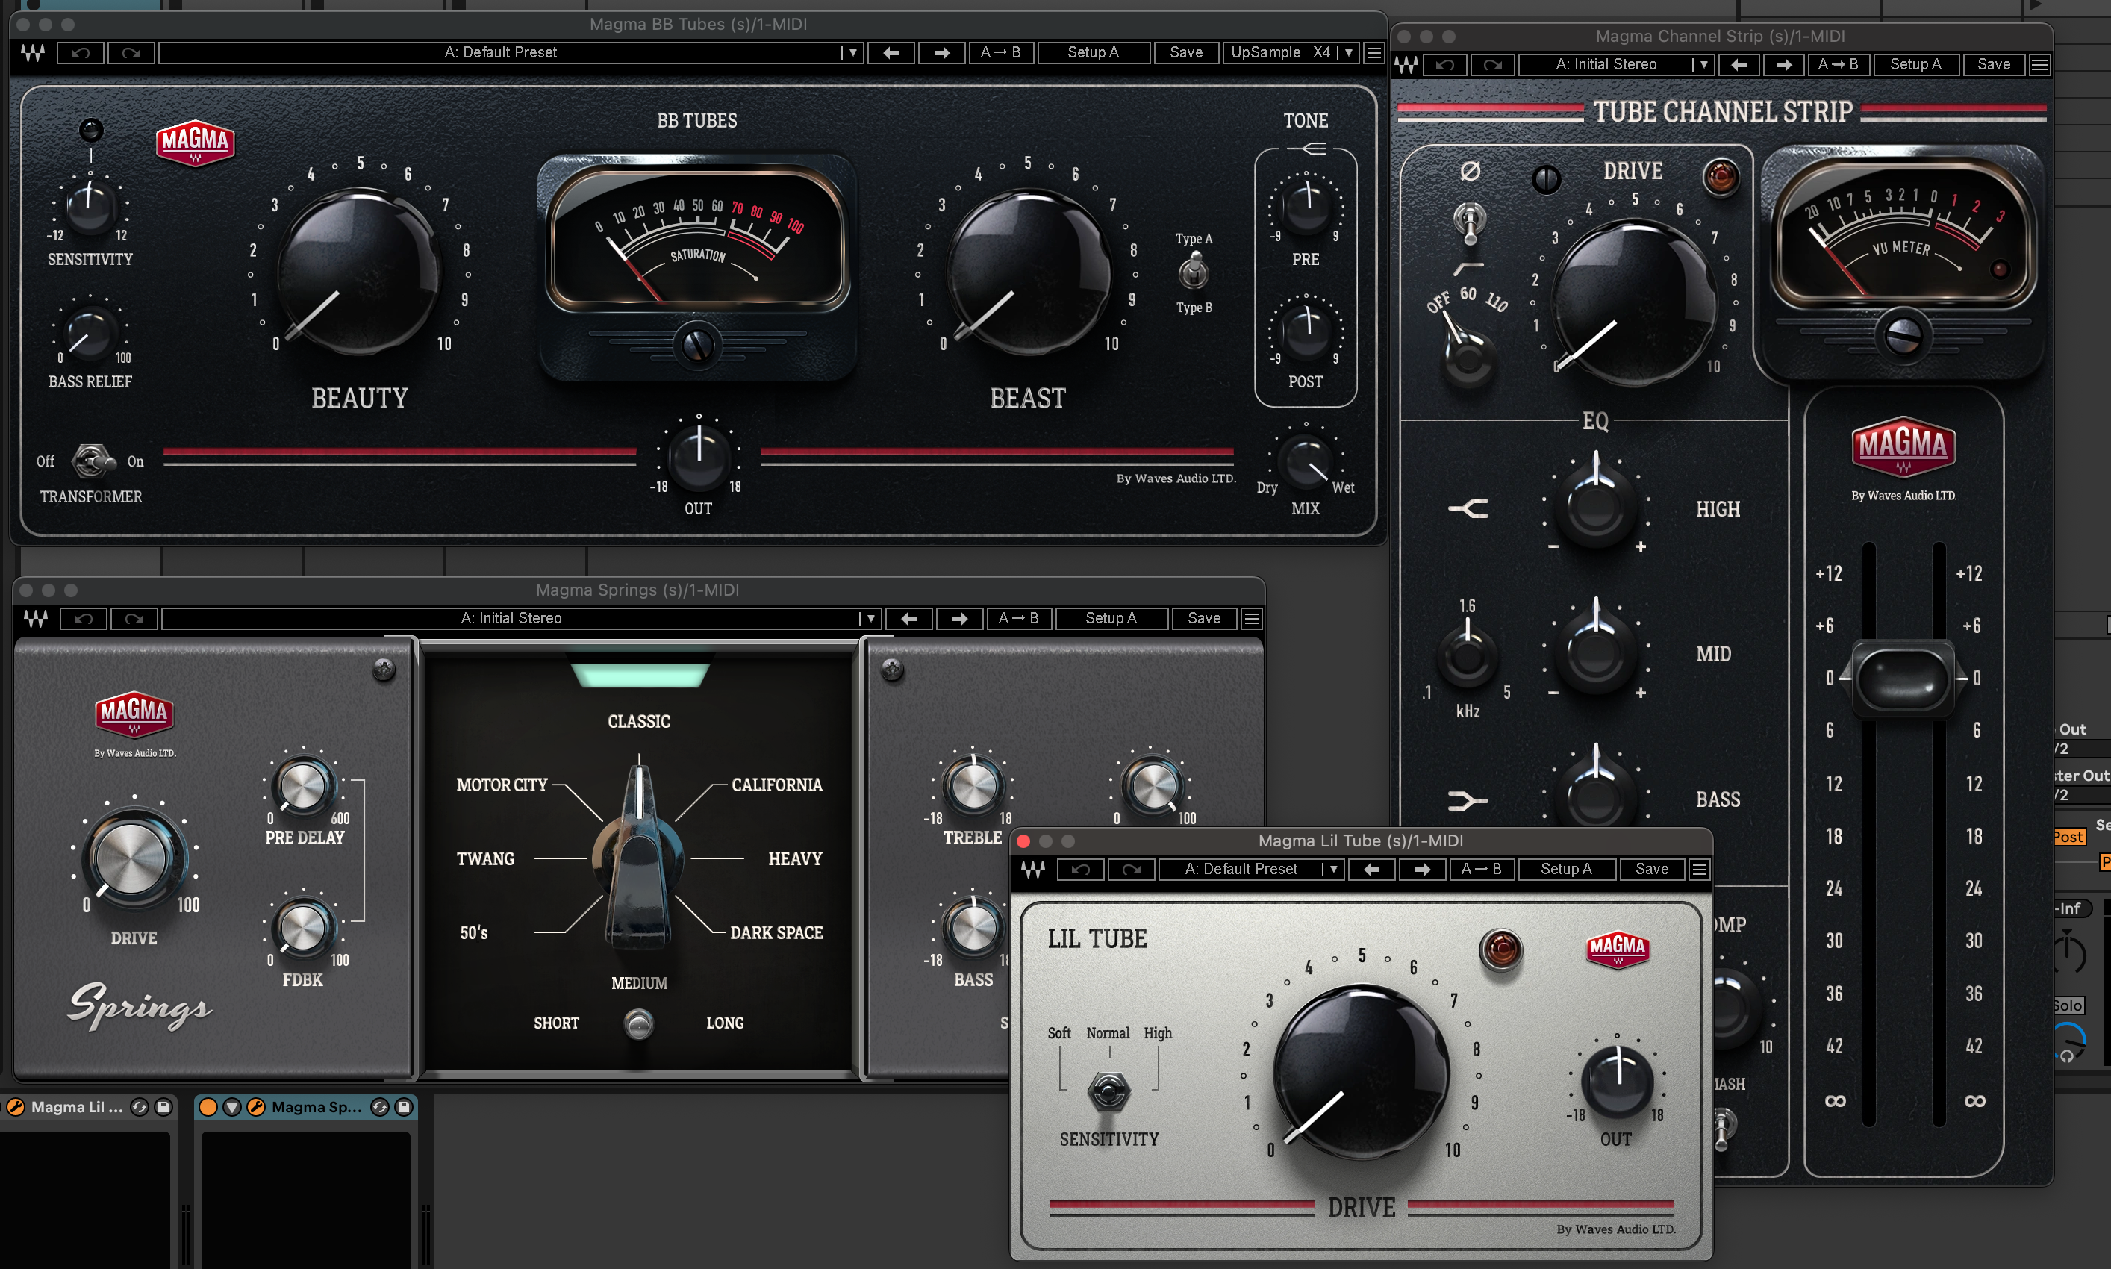The image size is (2111, 1269).
Task: Open the hamburger menu in Magma BB Tubes
Action: point(1374,53)
